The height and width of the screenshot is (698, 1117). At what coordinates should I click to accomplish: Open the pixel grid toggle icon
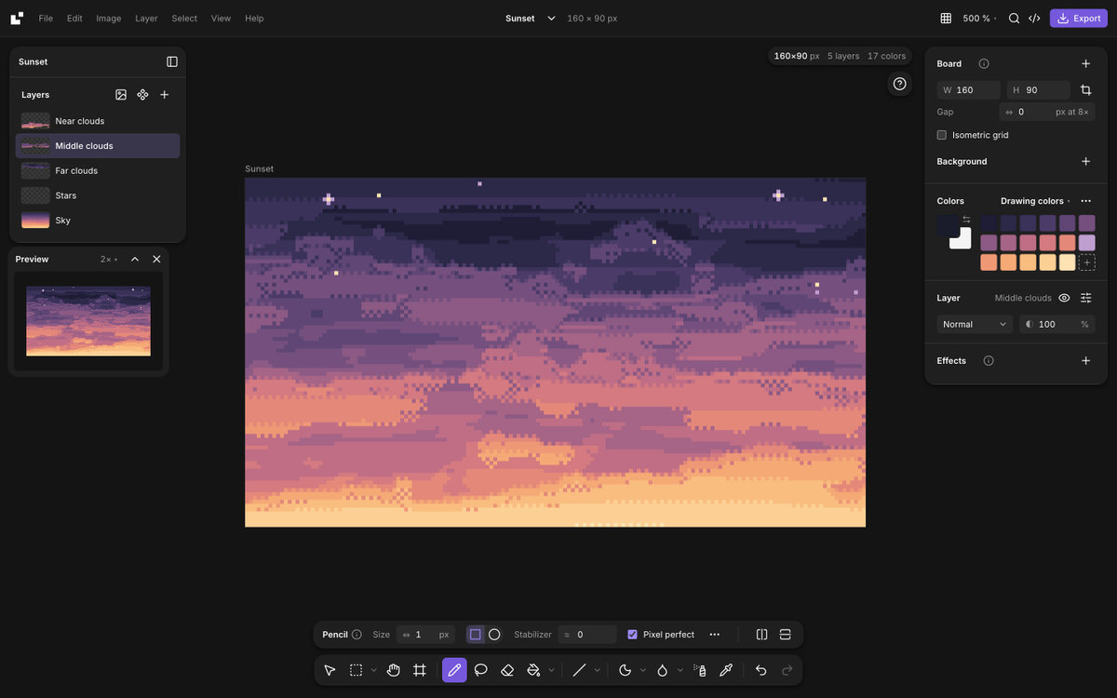pos(946,19)
